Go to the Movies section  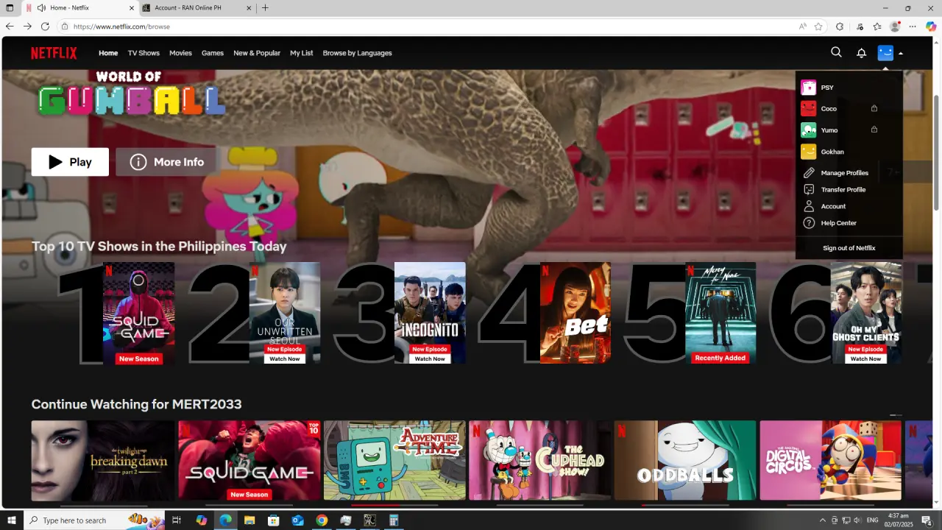(x=180, y=53)
